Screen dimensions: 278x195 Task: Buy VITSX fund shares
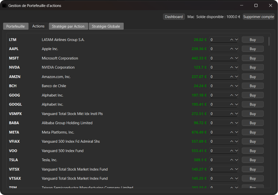tap(253, 169)
